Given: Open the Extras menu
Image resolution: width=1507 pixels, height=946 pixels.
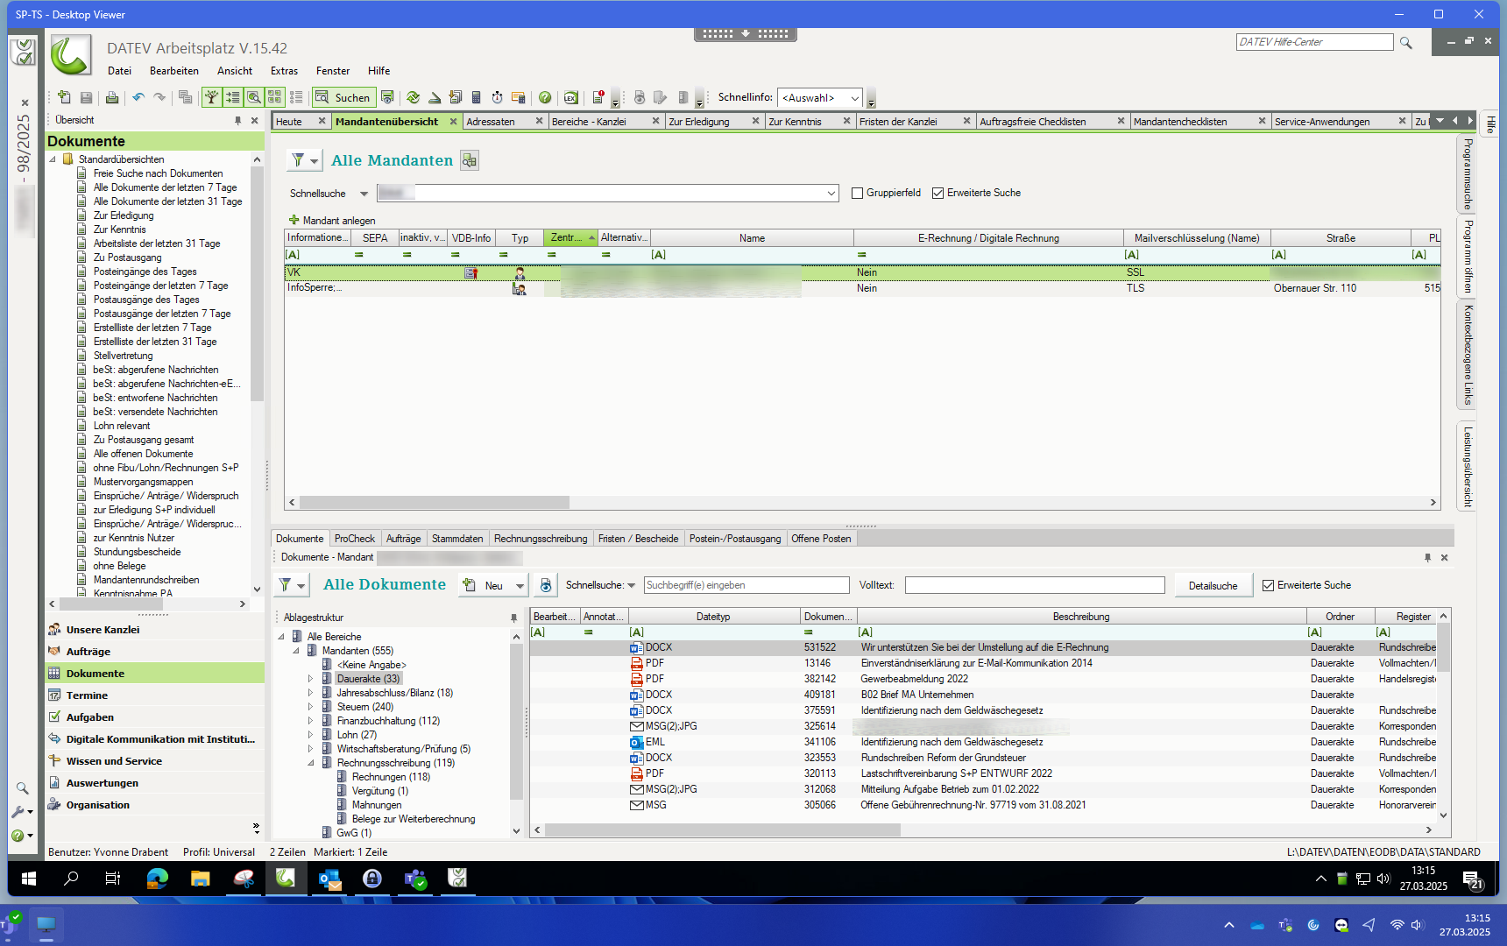Looking at the screenshot, I should click(x=283, y=71).
